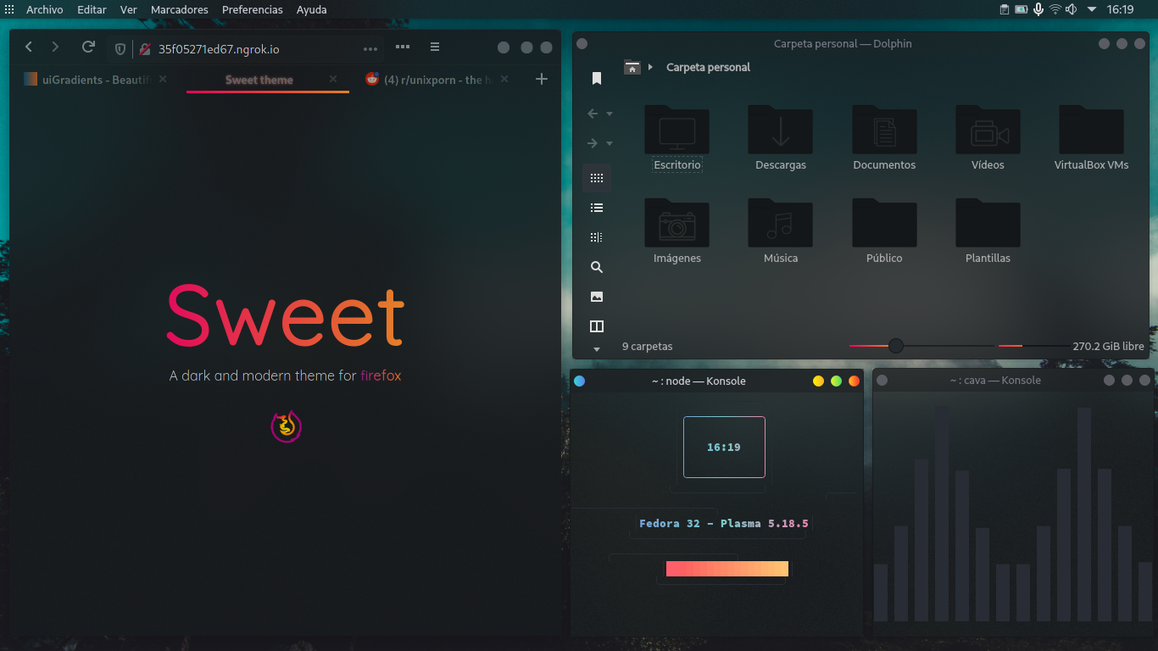Switch Dolphin to details view mode

click(597, 237)
